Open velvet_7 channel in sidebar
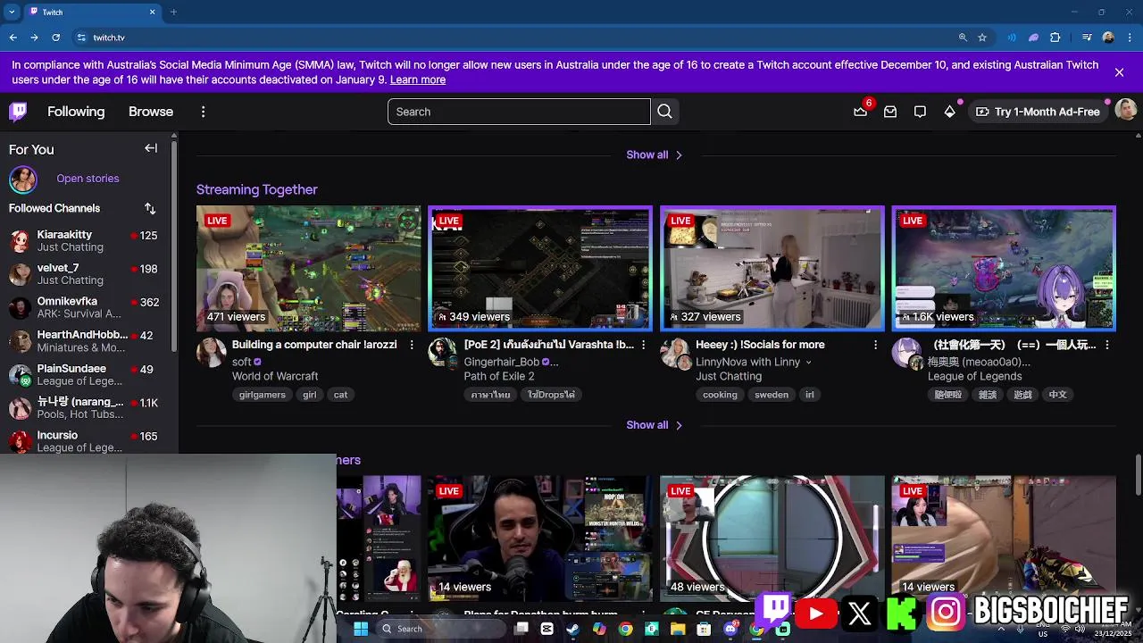This screenshot has height=643, width=1143. pyautogui.click(x=87, y=273)
